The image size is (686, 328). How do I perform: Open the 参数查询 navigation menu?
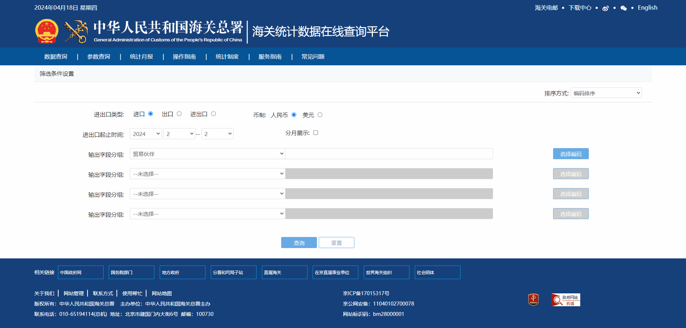point(99,56)
